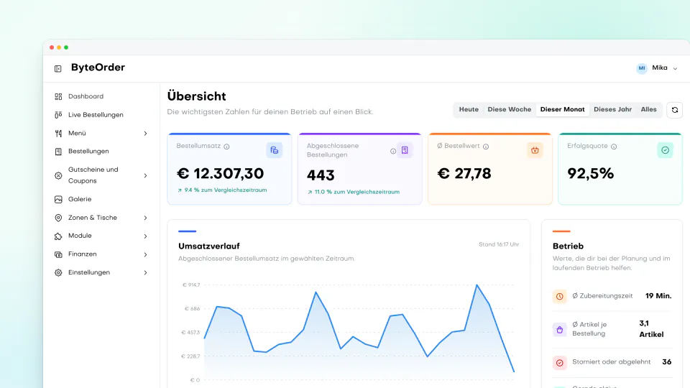Click the Übersicht page title

pyautogui.click(x=197, y=96)
